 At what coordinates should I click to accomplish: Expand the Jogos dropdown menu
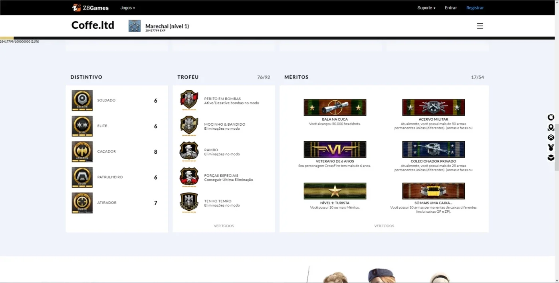tap(128, 8)
